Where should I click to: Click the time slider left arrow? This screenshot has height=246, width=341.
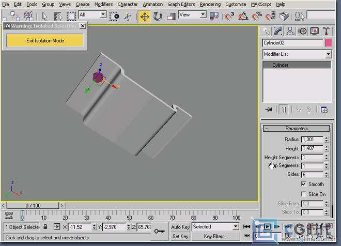[x=3, y=205]
